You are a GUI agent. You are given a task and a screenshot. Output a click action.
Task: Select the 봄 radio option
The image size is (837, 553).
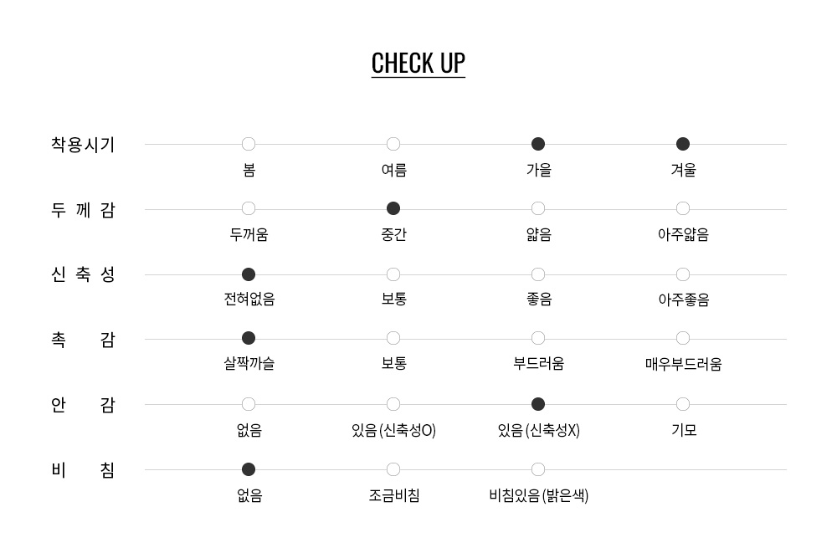(x=249, y=144)
